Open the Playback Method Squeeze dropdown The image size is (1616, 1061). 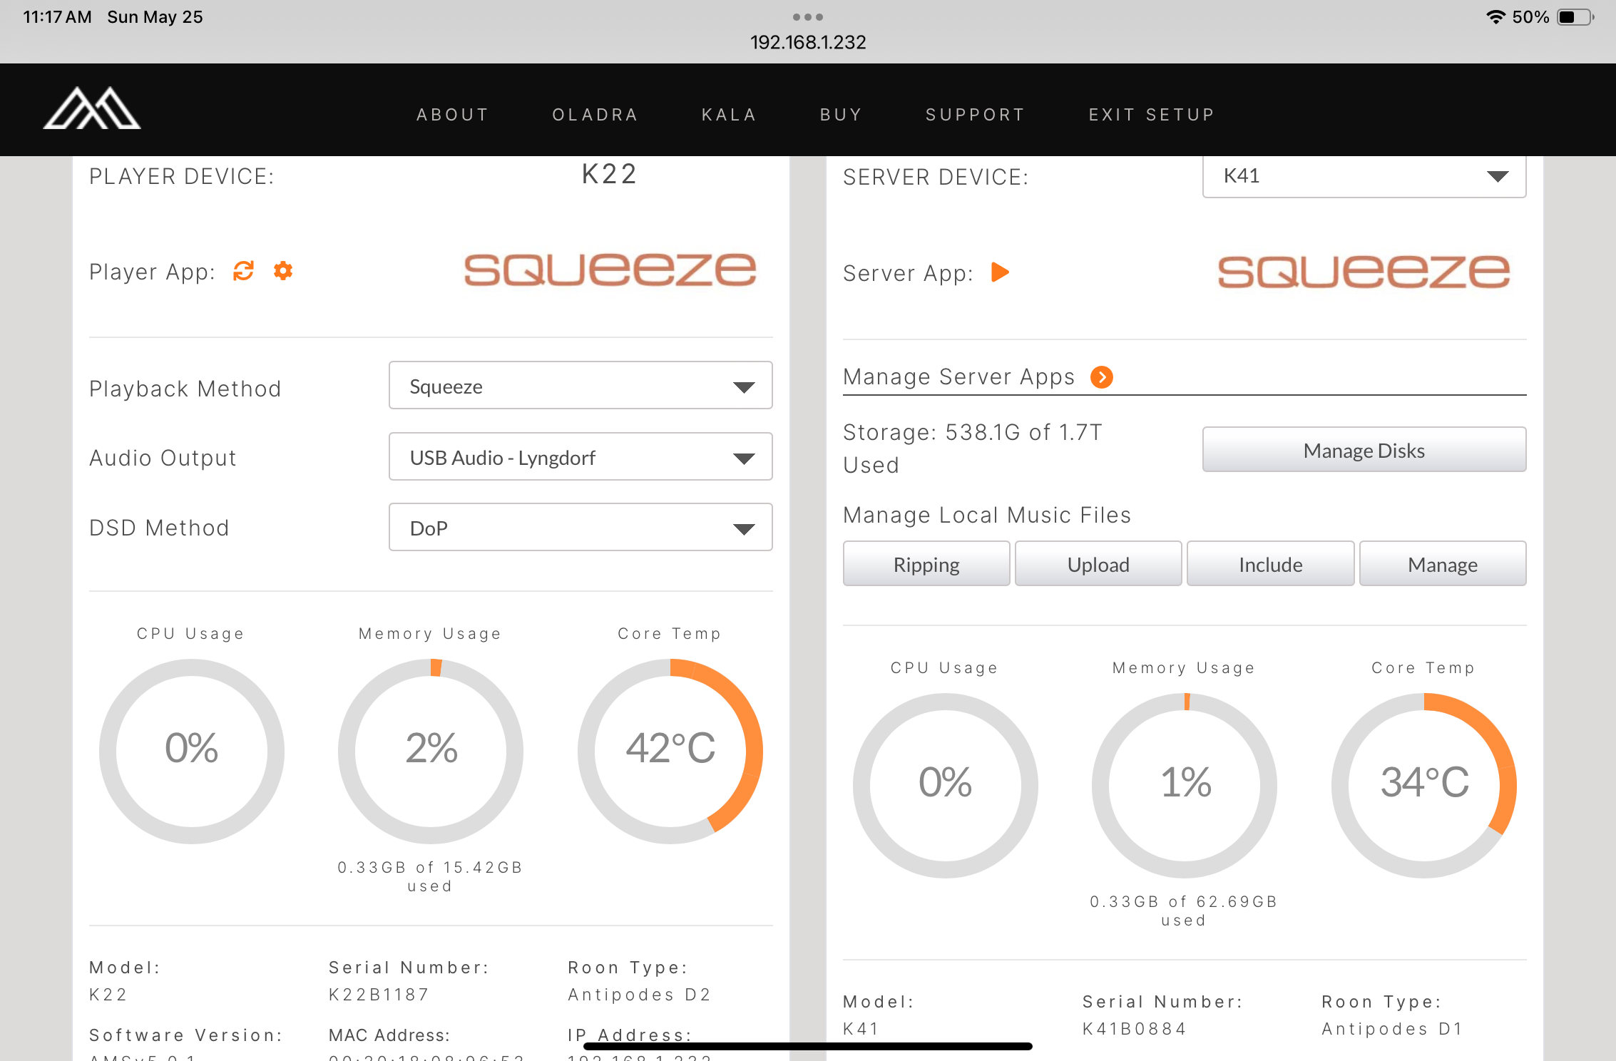[x=580, y=386]
